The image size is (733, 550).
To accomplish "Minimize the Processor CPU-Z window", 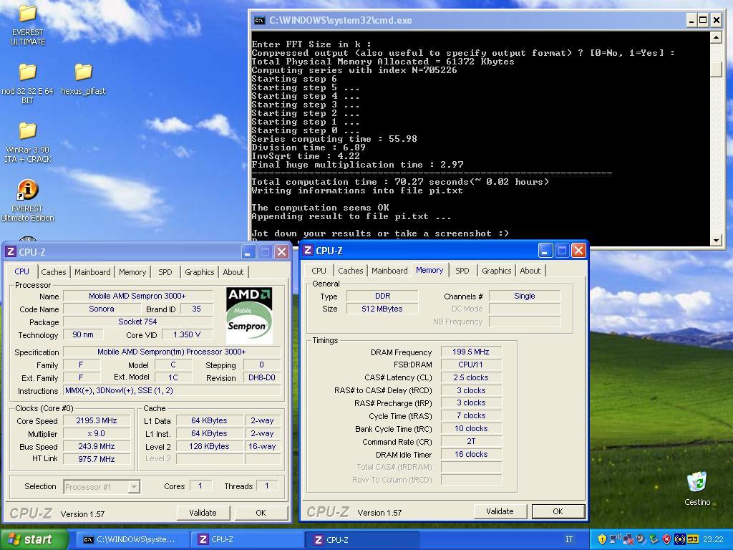I will [248, 252].
